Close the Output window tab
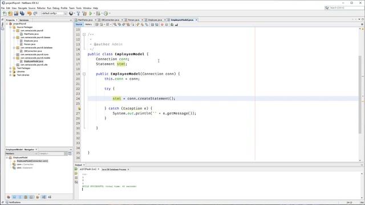 [x=84, y=165]
